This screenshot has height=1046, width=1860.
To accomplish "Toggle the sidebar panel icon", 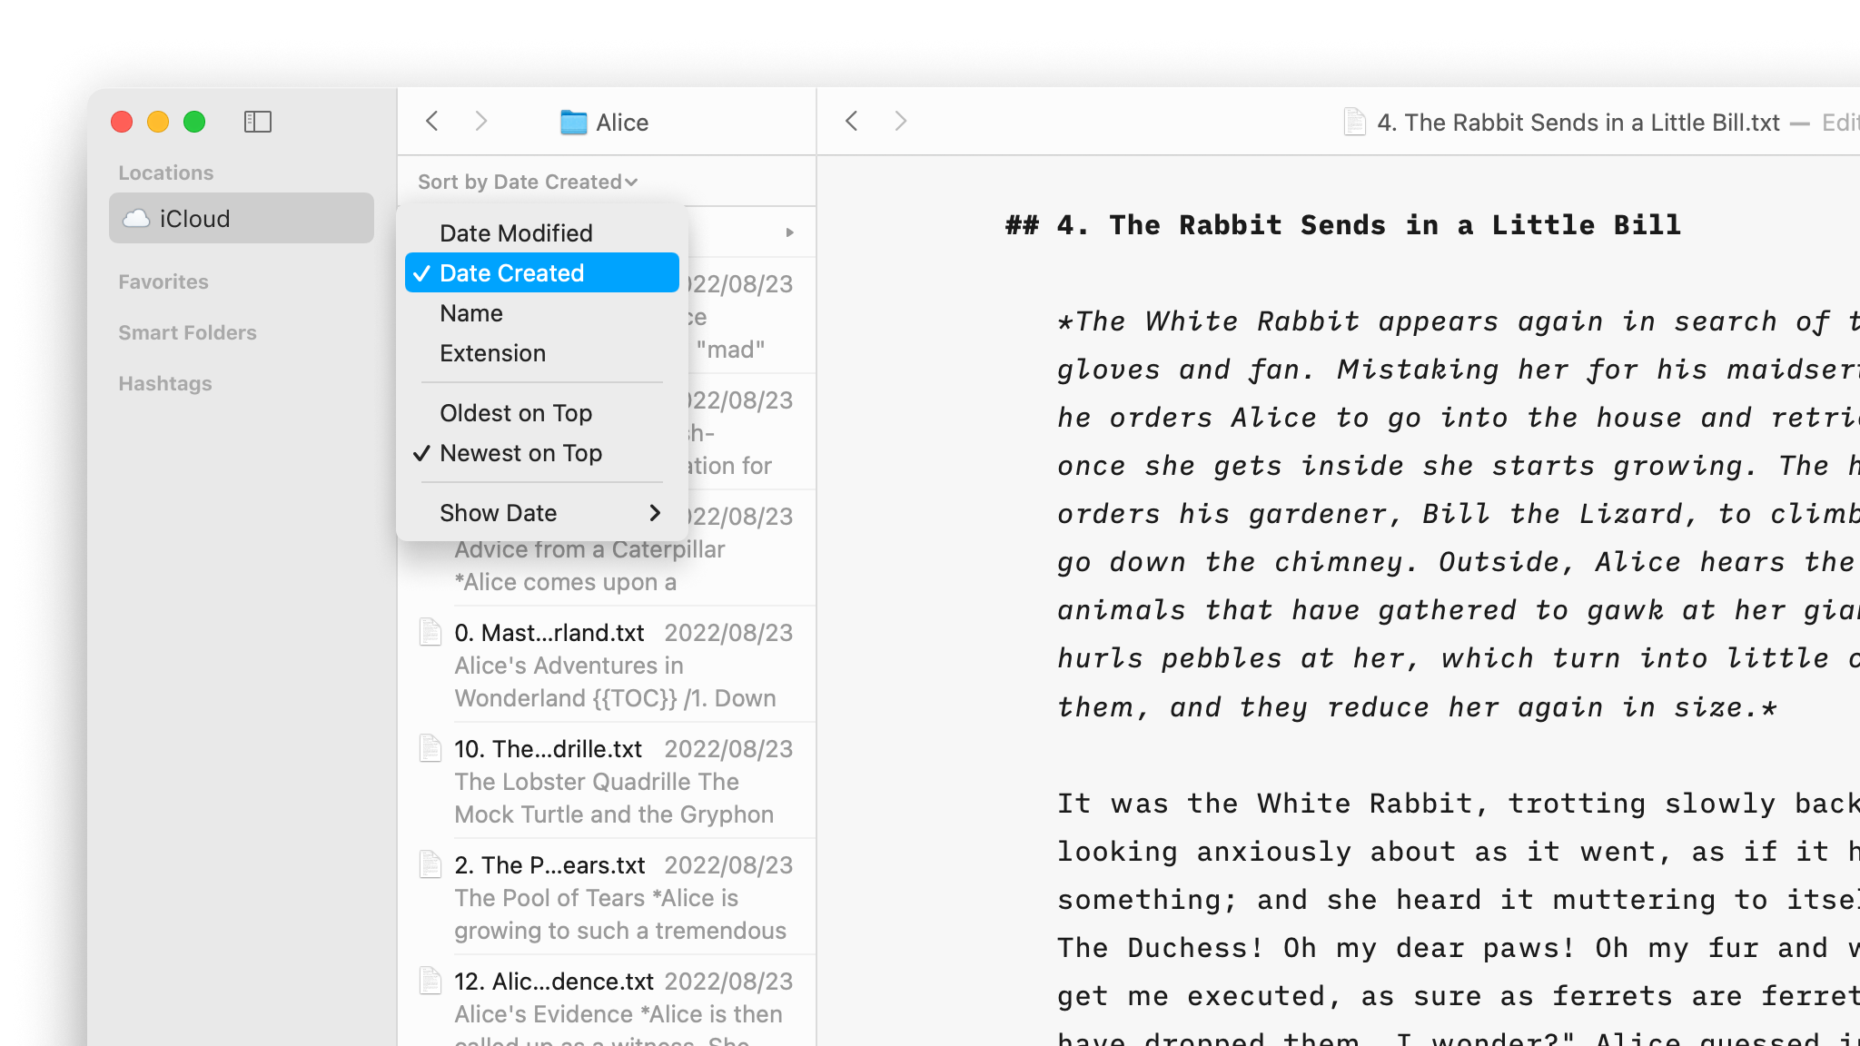I will click(x=259, y=122).
